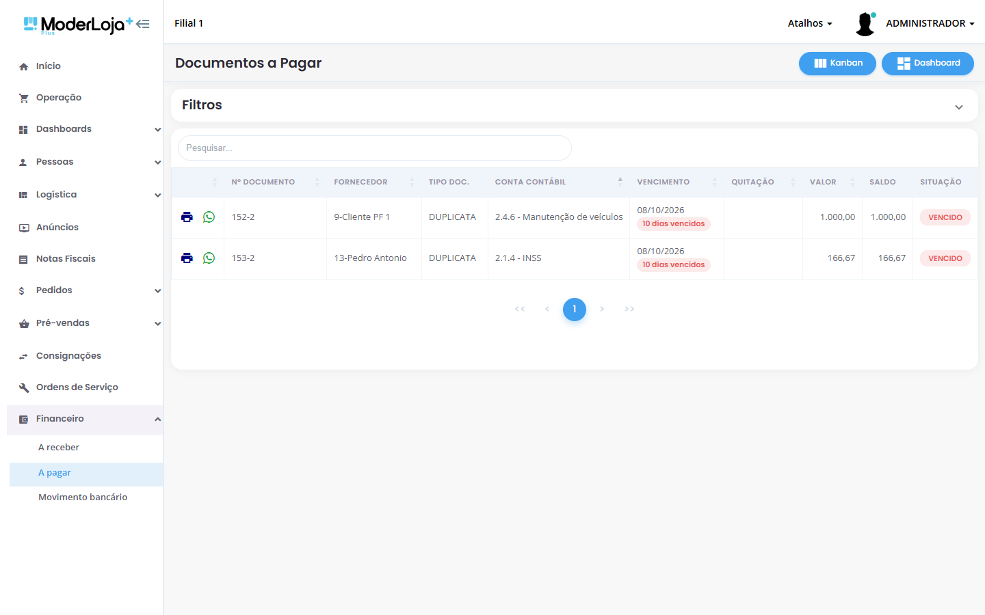Viewport: 985px width, 615px height.
Task: Send document 153-2 via WhatsApp icon
Action: point(209,258)
